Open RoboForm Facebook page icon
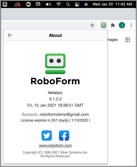 pos(64,136)
